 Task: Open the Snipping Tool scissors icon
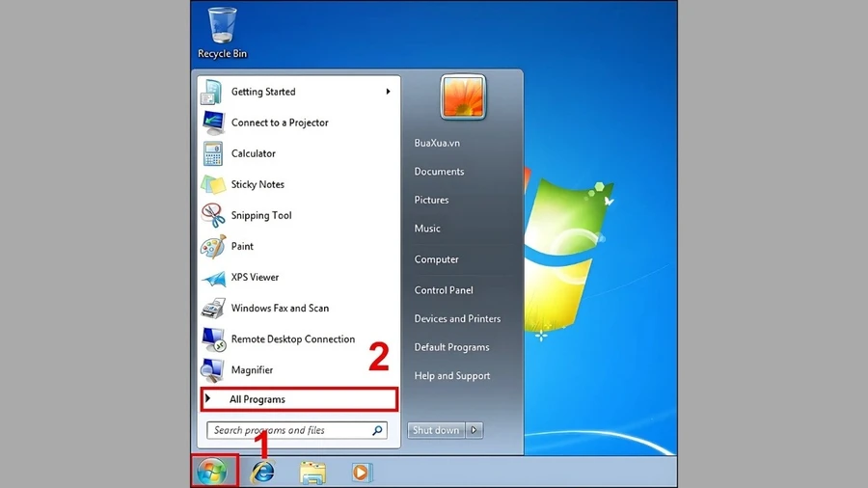pos(213,215)
